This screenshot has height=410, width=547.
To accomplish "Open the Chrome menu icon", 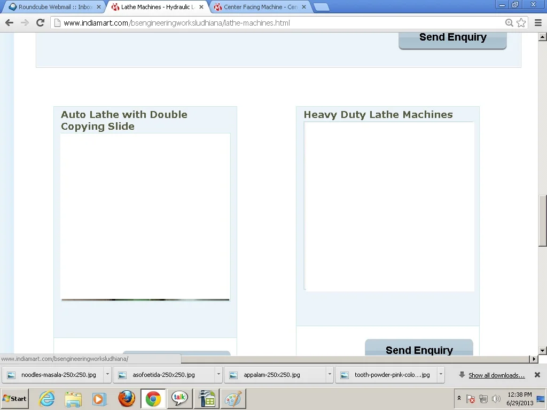I will (x=538, y=22).
